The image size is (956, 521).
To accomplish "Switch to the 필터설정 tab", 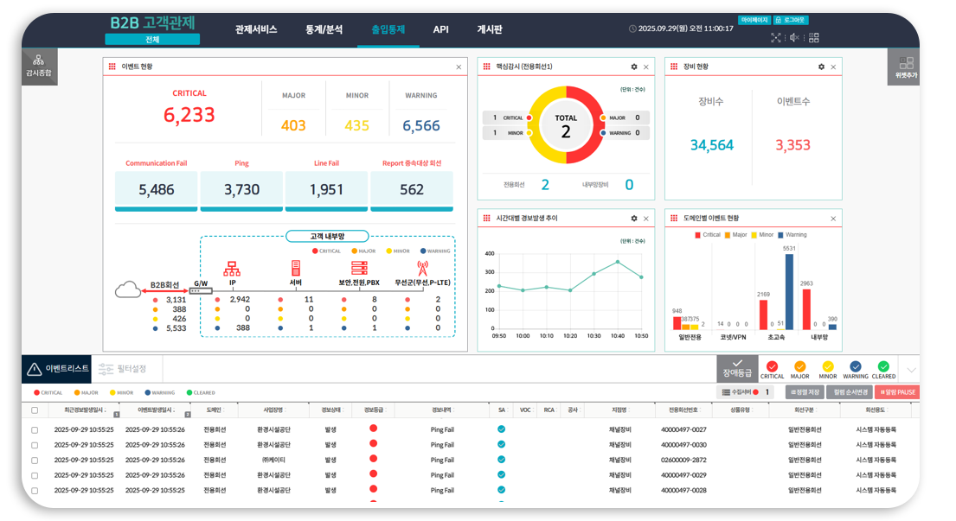I will tap(124, 369).
